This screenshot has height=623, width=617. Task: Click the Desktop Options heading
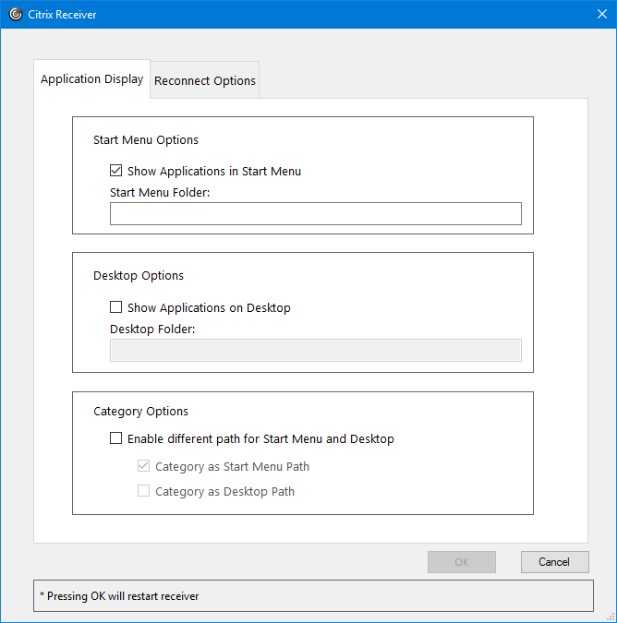pos(139,275)
